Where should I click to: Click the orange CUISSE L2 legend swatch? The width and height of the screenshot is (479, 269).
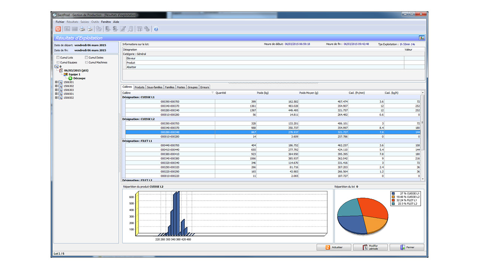393,197
